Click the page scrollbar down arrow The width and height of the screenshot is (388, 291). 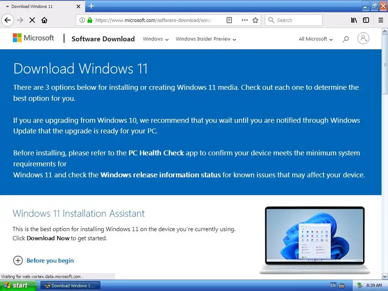pyautogui.click(x=385, y=276)
